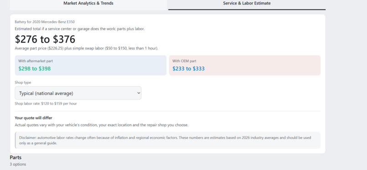
Task: Click the average part price explanation line
Action: 87,49
